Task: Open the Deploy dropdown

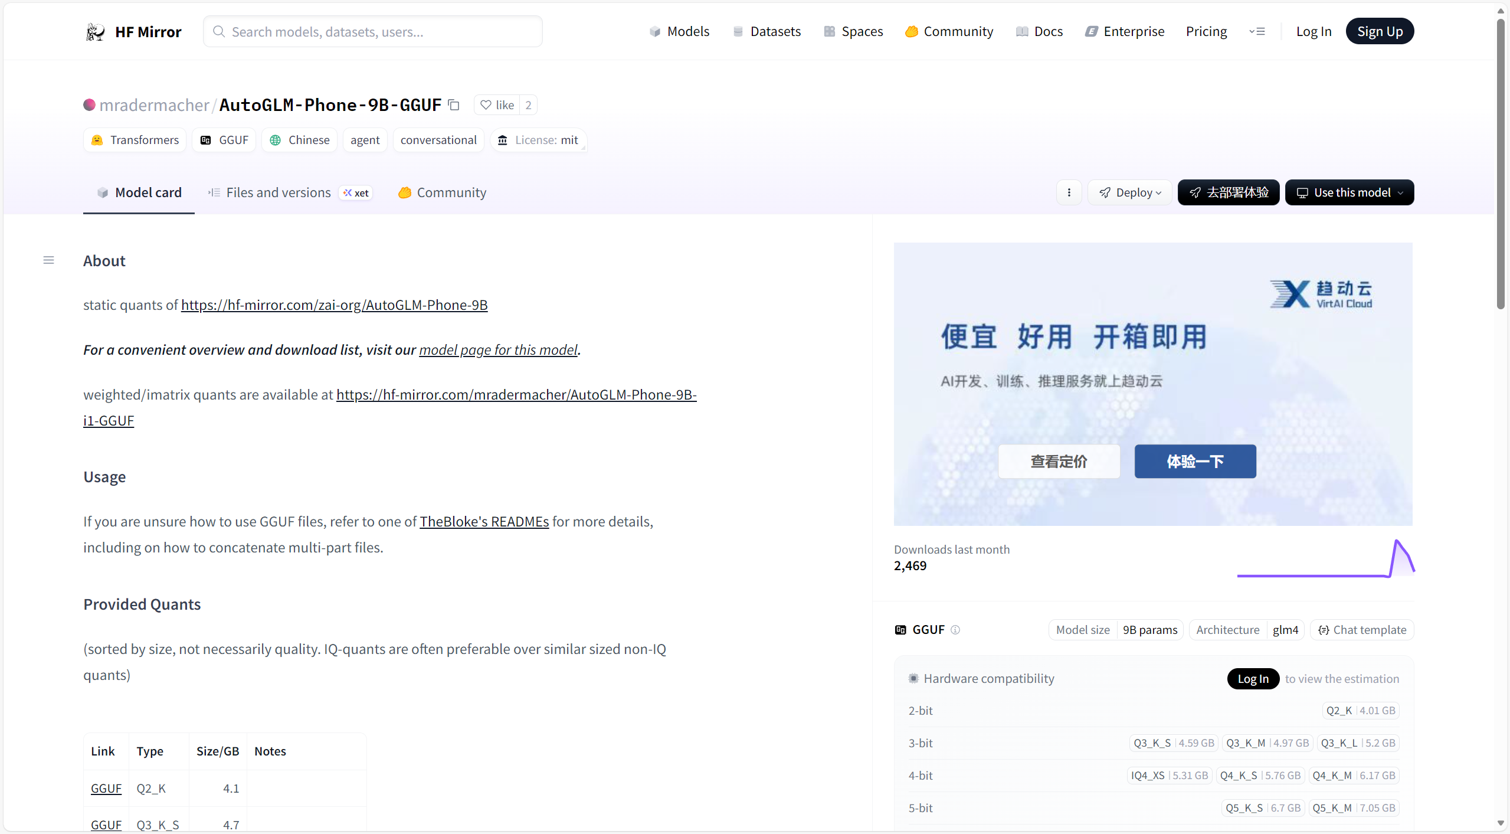Action: pos(1129,192)
